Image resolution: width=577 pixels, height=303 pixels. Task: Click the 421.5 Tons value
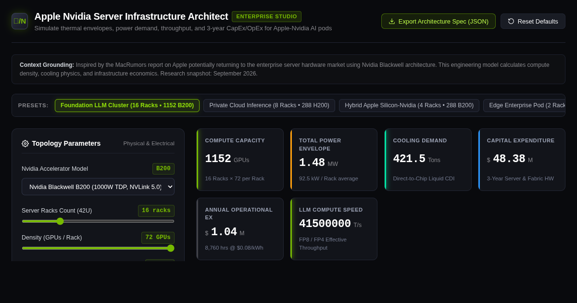pos(416,159)
